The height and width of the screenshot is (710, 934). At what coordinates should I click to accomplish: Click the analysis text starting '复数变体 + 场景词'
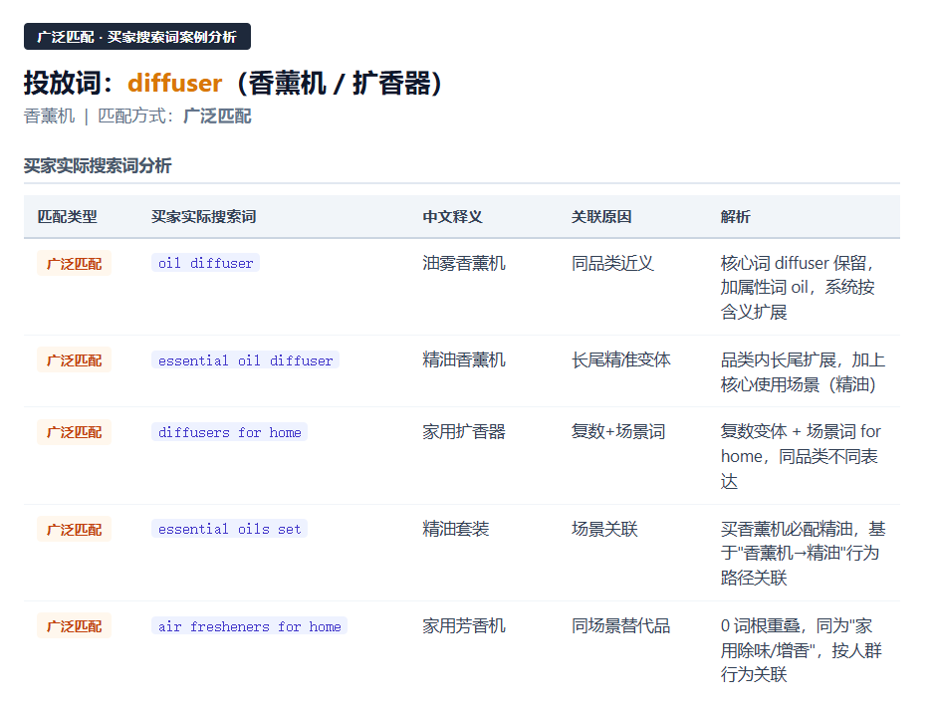[802, 456]
